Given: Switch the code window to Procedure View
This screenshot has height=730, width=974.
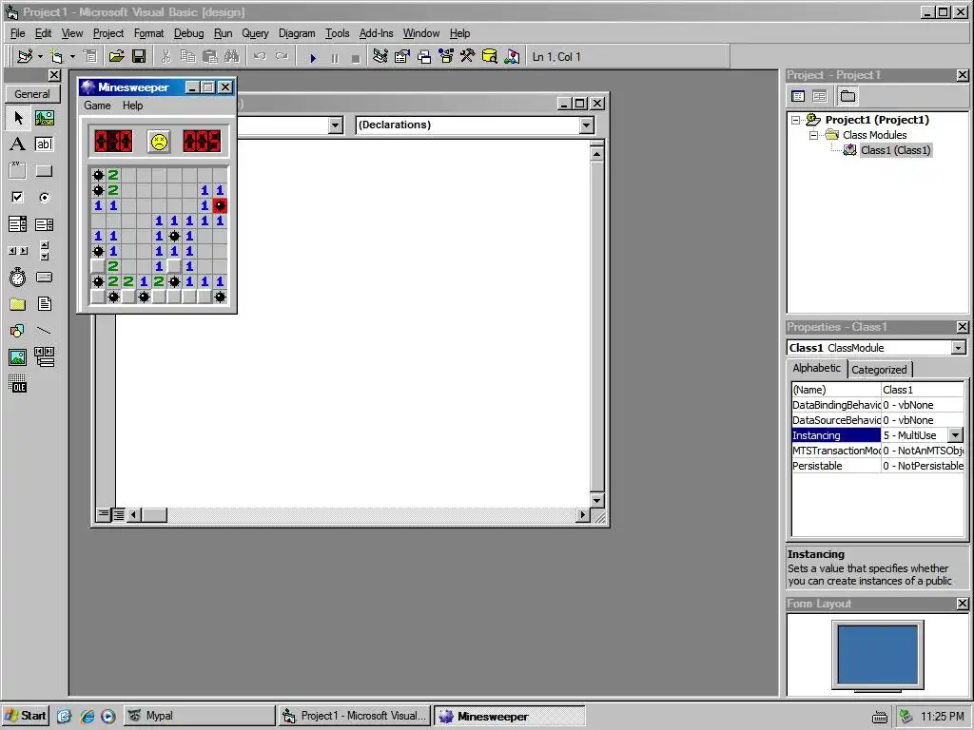Looking at the screenshot, I should pyautogui.click(x=103, y=514).
